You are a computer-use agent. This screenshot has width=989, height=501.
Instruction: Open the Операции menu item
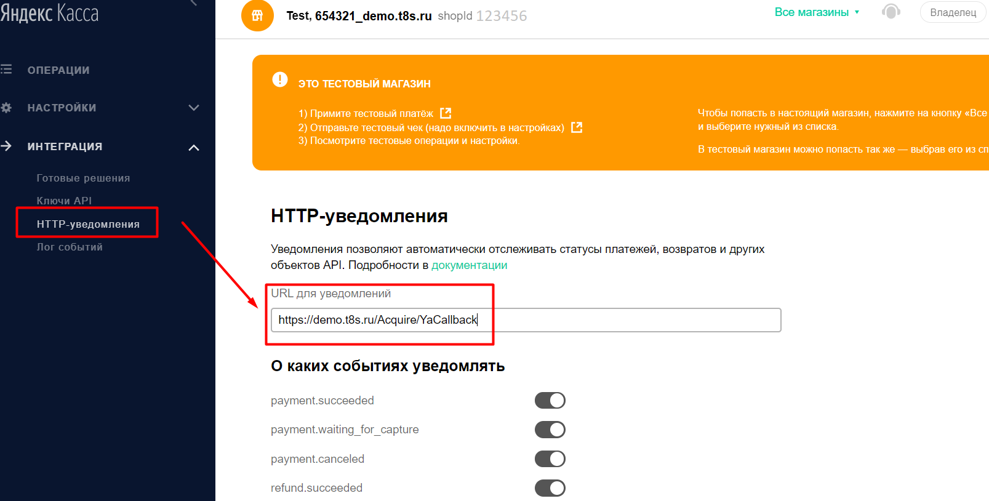[58, 70]
